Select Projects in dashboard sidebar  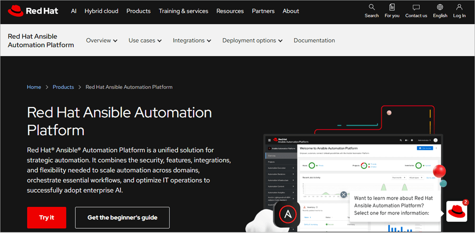click(281, 162)
